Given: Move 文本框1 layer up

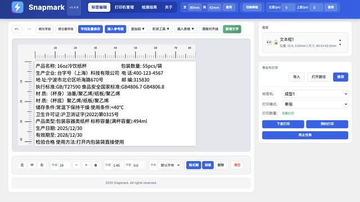Looking at the screenshot, I should 340,40.
